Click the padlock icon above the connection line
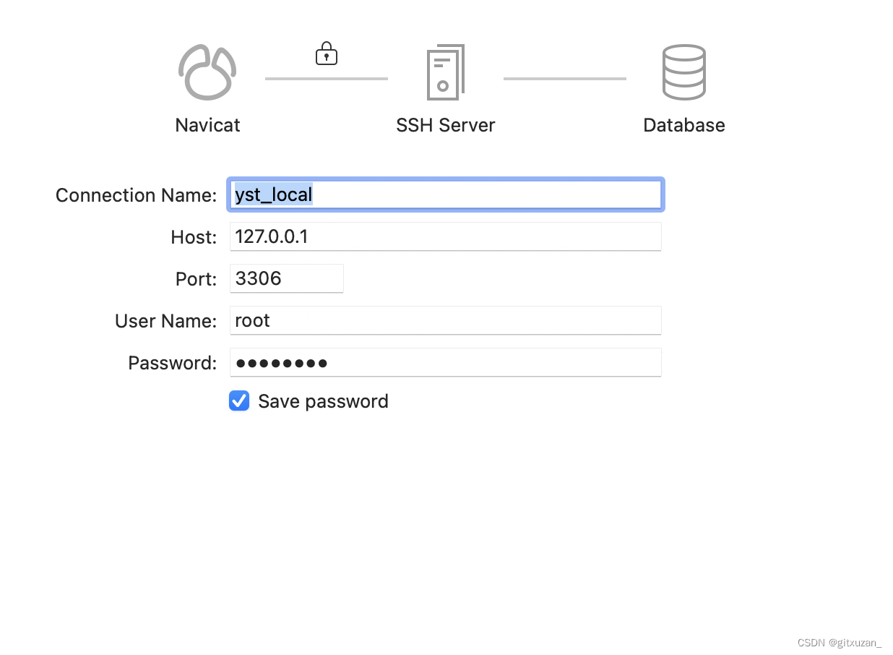Image resolution: width=893 pixels, height=655 pixels. (327, 53)
